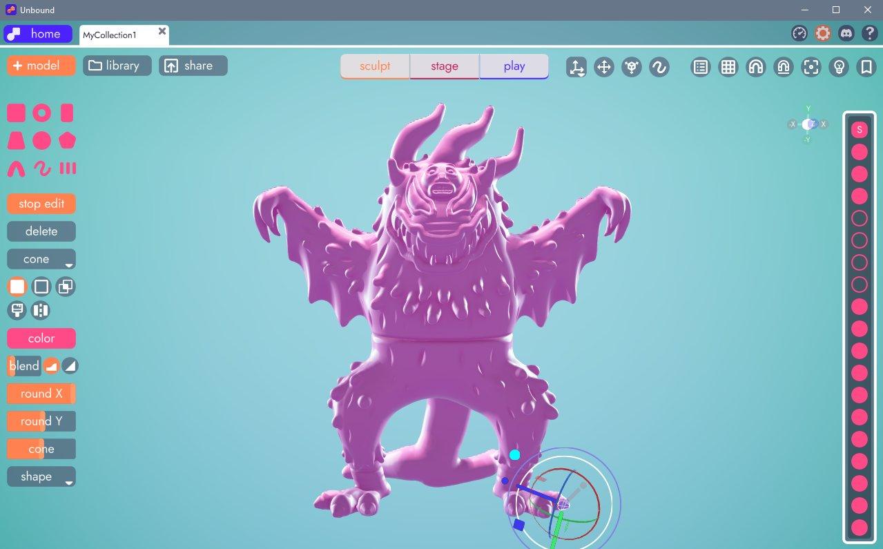Adjust the round Y slider
The width and height of the screenshot is (883, 549).
[x=41, y=421]
